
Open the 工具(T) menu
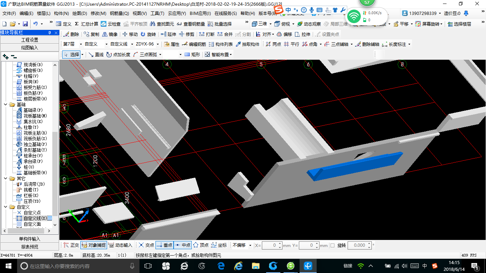(x=157, y=14)
